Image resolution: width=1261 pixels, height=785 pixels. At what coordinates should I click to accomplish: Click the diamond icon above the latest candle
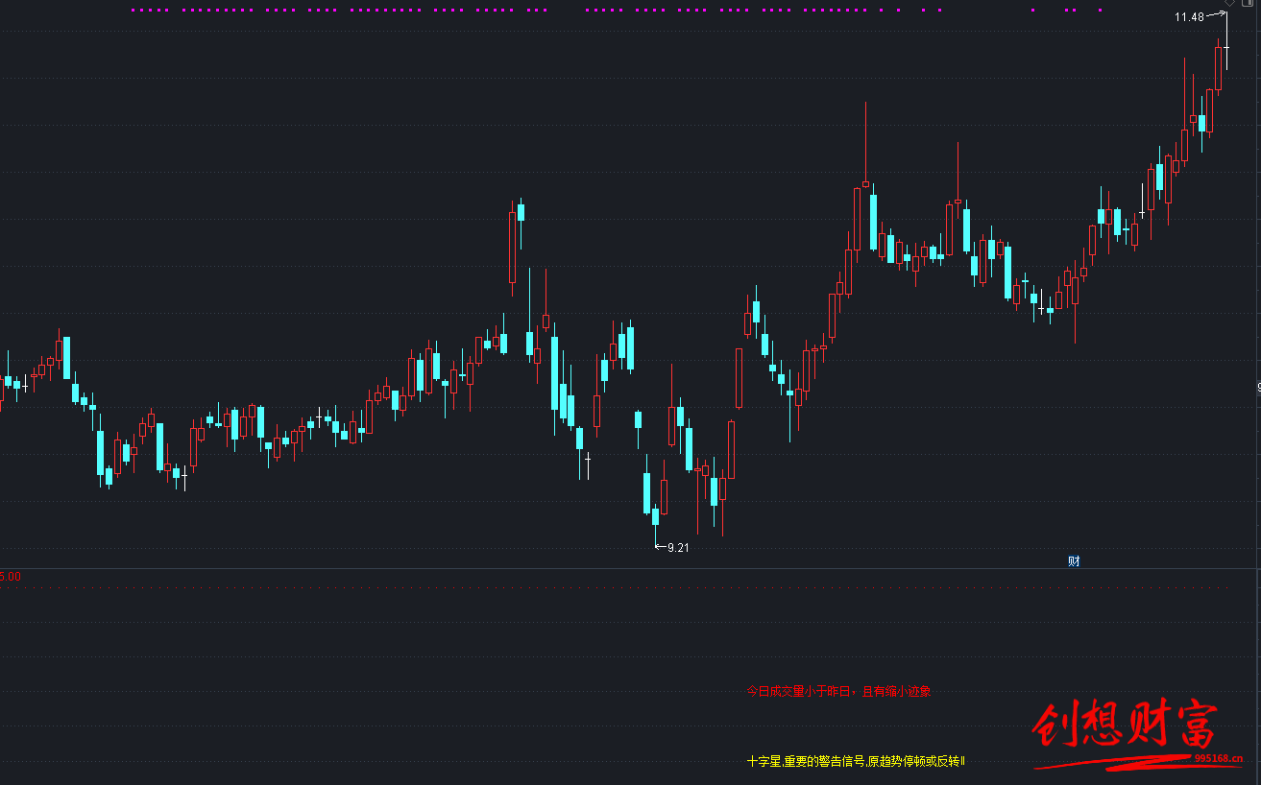(1228, 4)
